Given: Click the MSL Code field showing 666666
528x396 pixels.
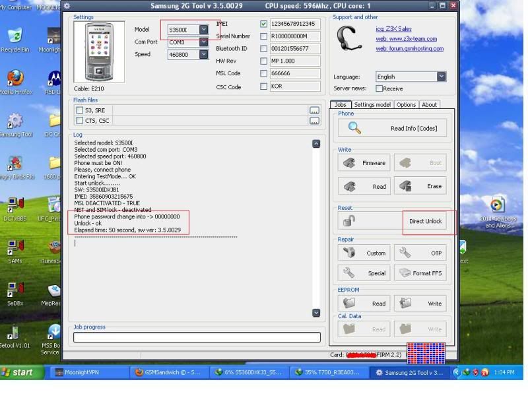Looking at the screenshot, I should (295, 73).
